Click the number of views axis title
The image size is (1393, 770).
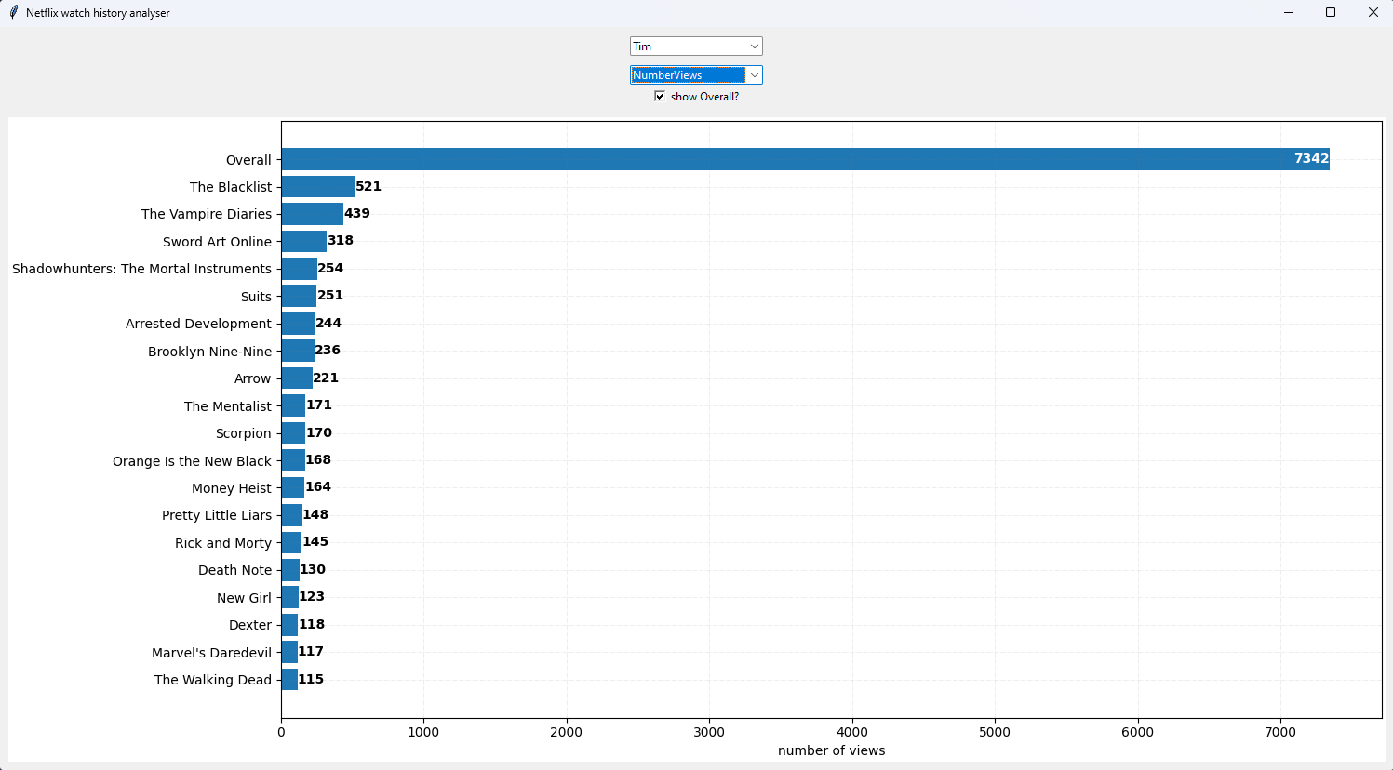coord(831,750)
